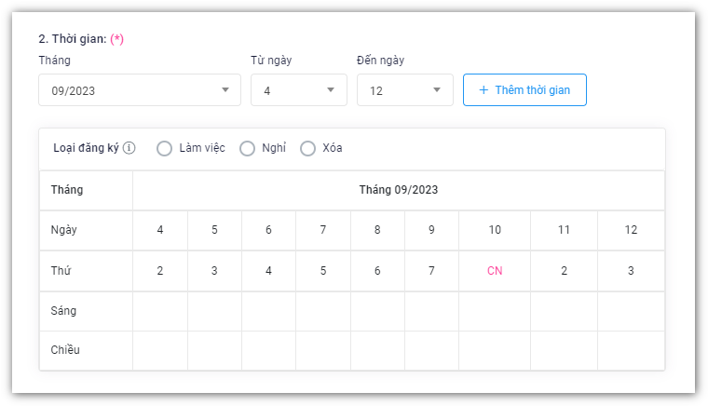Click the Chiều cell for day 9
The height and width of the screenshot is (406, 708).
(431, 350)
